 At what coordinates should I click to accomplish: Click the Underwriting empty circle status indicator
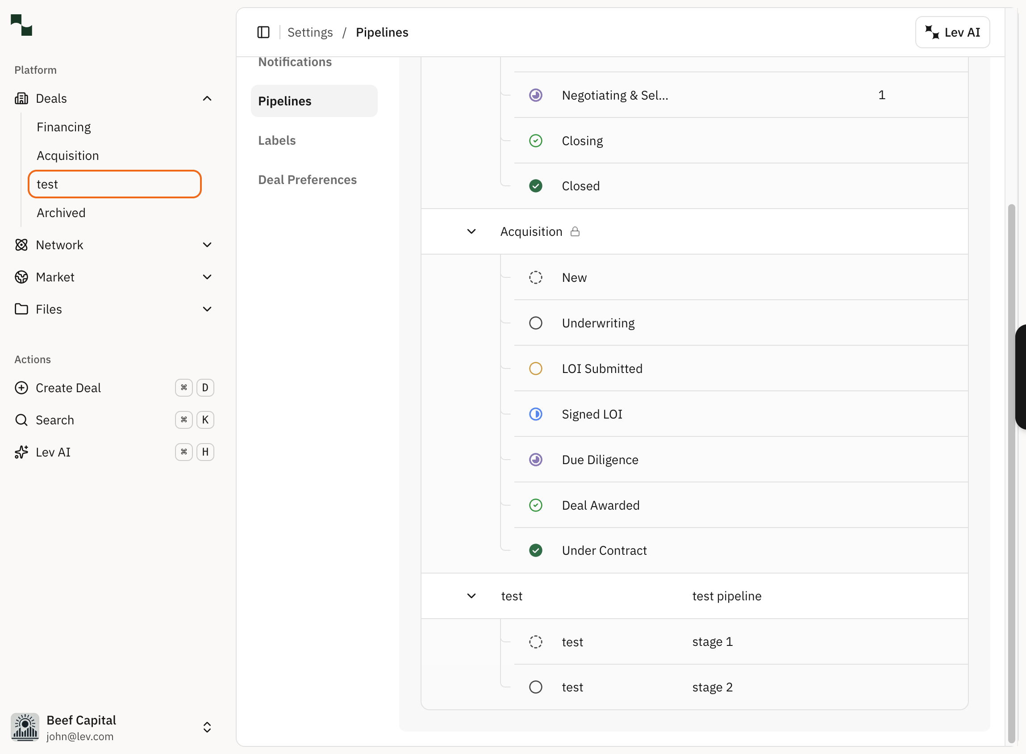point(536,323)
